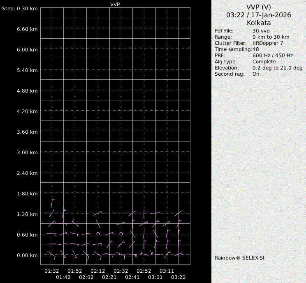Click the 01:32 time label
The height and width of the screenshot is (283, 306).
coord(52,271)
